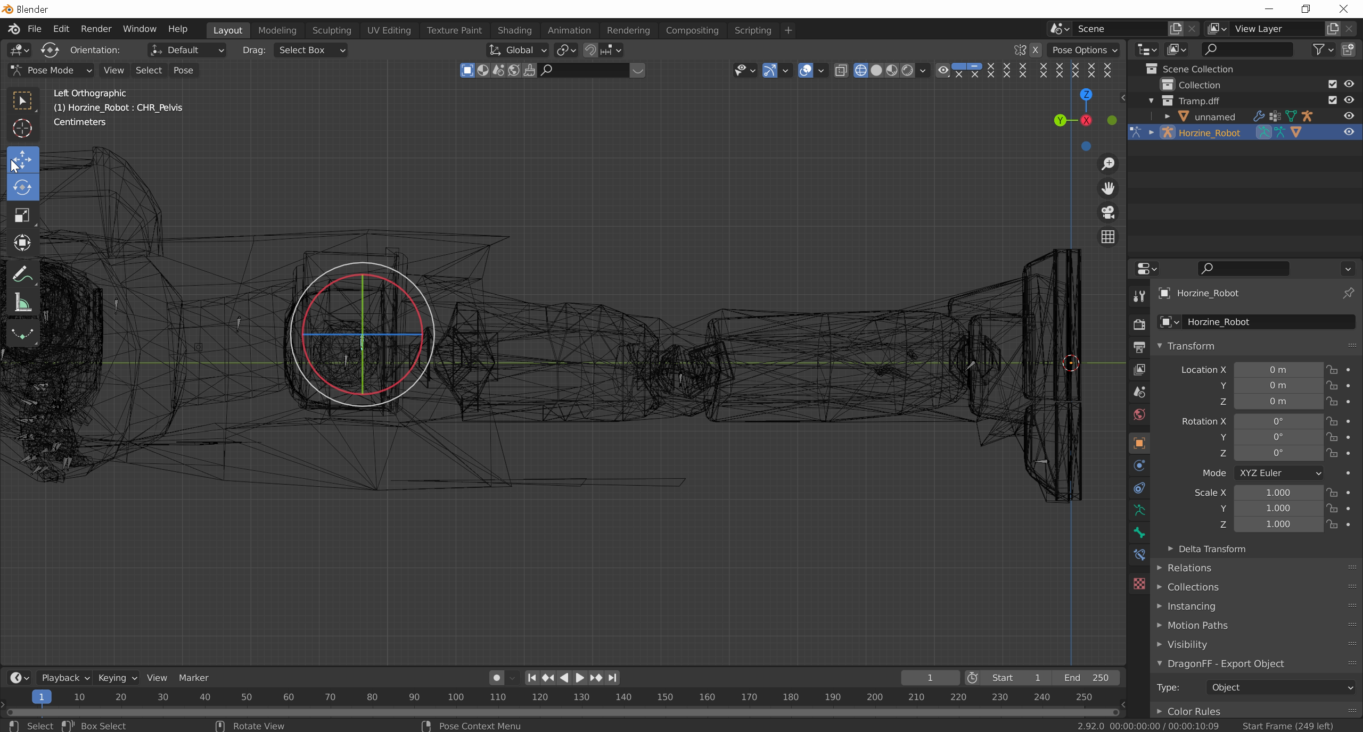Select the Scale tool in toolbar
Screen dimensions: 1363x732
click(22, 215)
